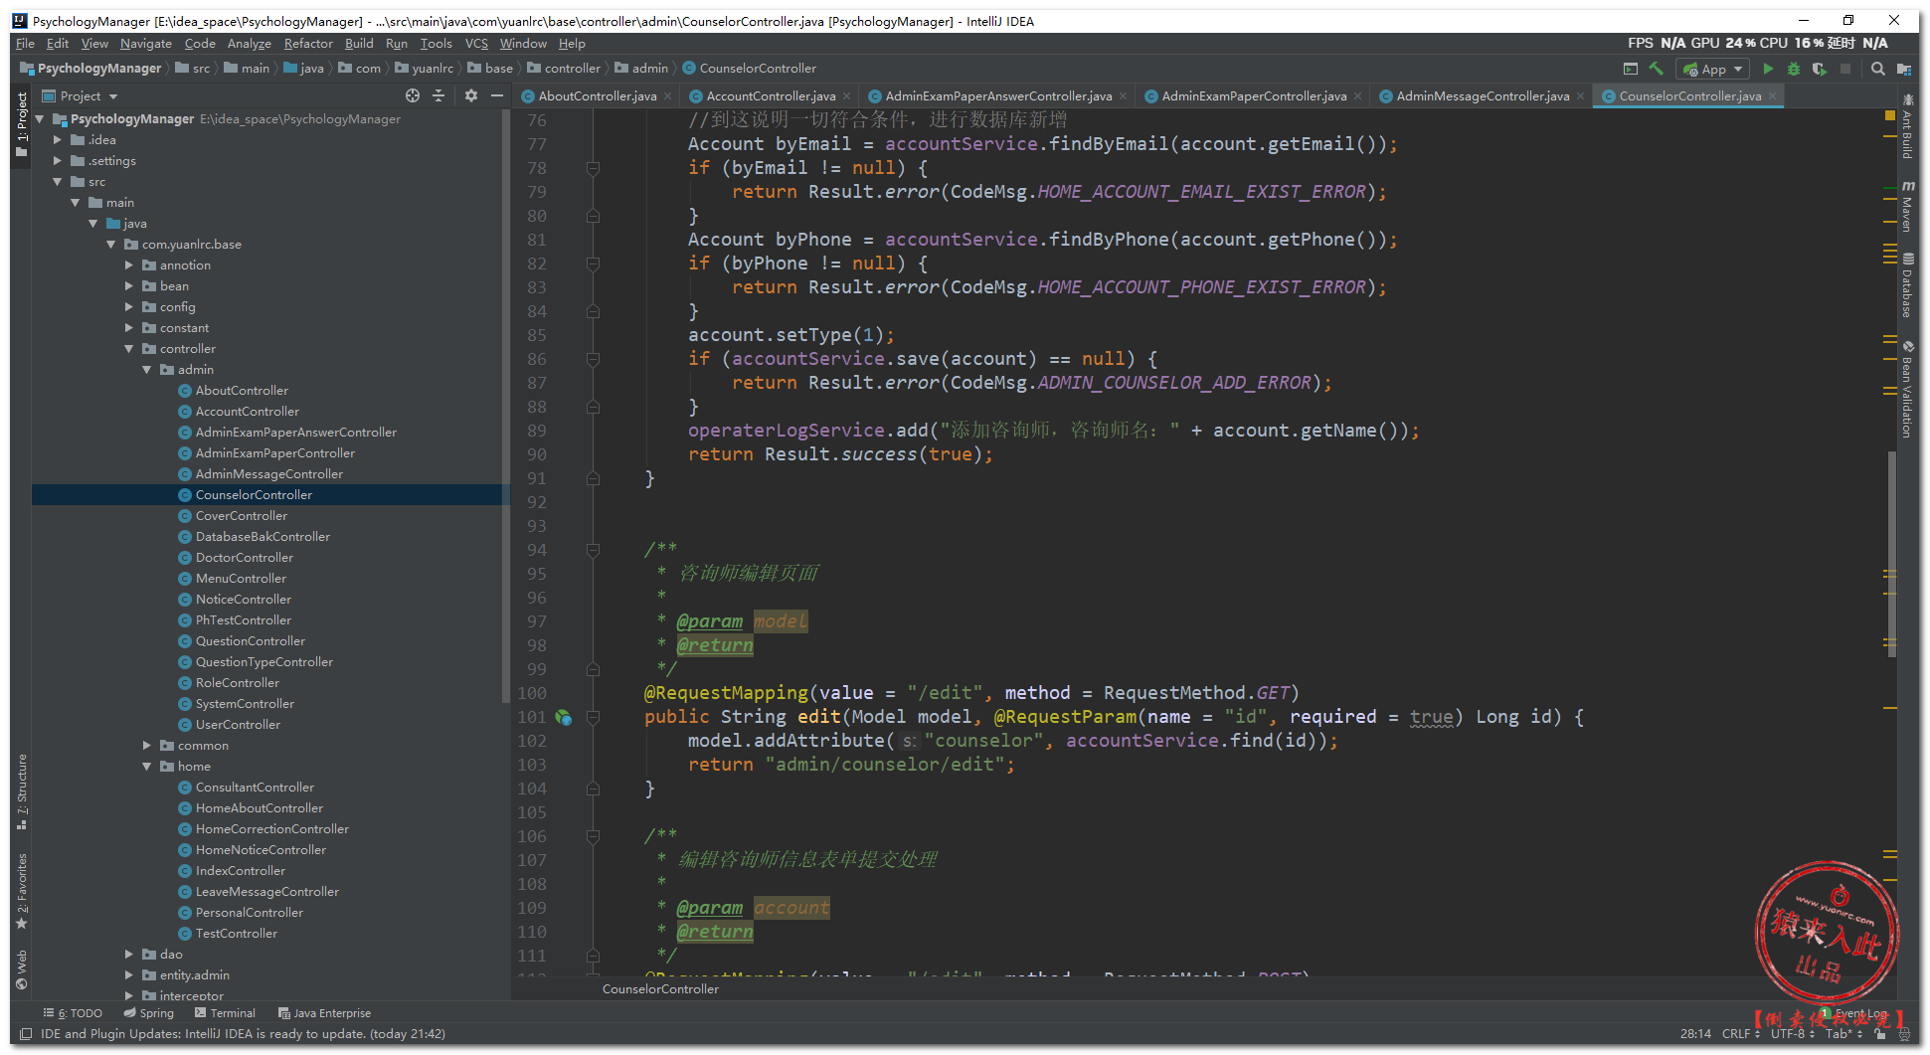1930x1055 pixels.
Task: Run the App configuration with green play button
Action: coord(1767,69)
